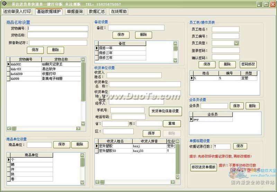Expand the 员工类型 dropdown
This screenshot has height=192, width=277.
point(236,43)
